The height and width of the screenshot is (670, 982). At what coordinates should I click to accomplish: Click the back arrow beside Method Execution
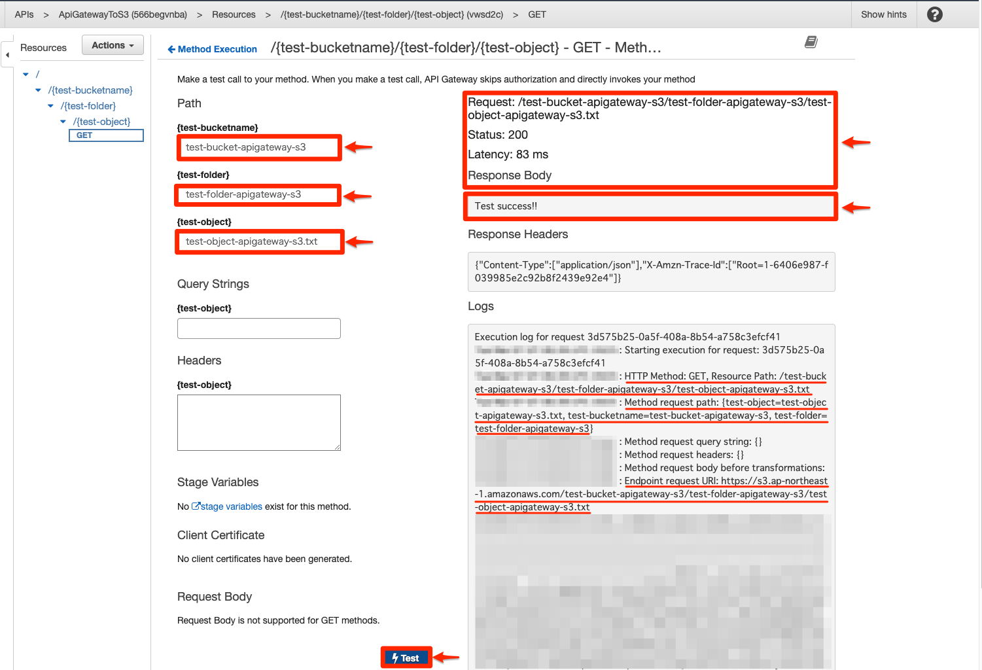(x=171, y=48)
